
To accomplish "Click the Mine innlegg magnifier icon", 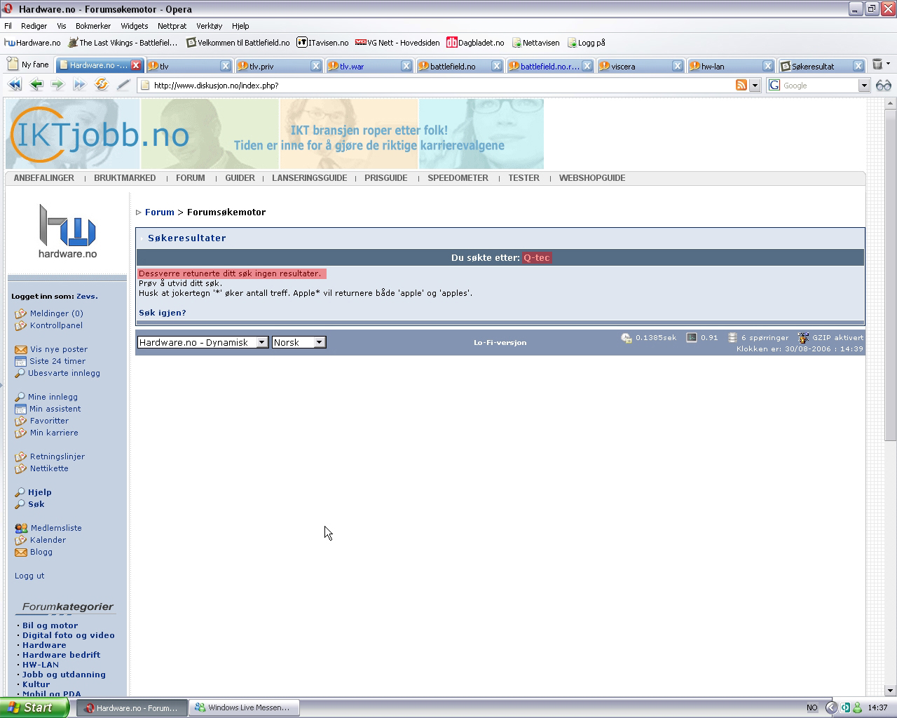I will click(20, 397).
